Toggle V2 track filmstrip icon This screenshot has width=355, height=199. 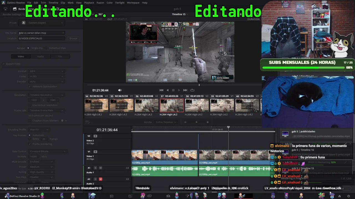[x=95, y=136]
